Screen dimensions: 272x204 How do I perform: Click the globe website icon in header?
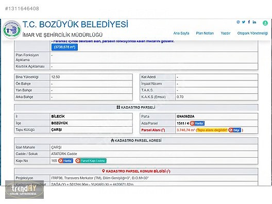tap(238, 22)
